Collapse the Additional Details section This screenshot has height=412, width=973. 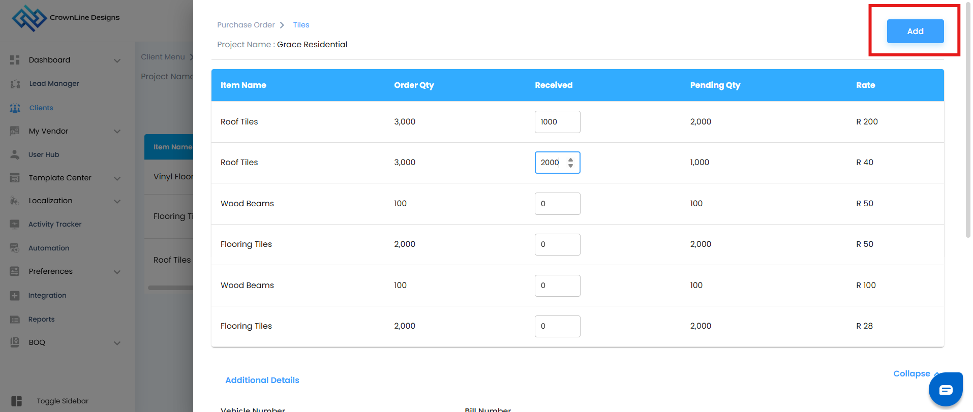pyautogui.click(x=915, y=374)
